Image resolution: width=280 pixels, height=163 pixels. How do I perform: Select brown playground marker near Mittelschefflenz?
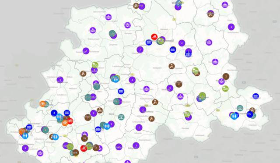(x=151, y=118)
